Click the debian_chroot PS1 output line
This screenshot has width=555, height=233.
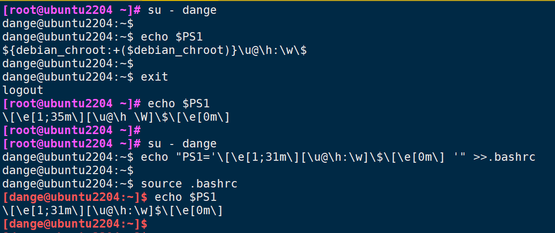tap(154, 50)
